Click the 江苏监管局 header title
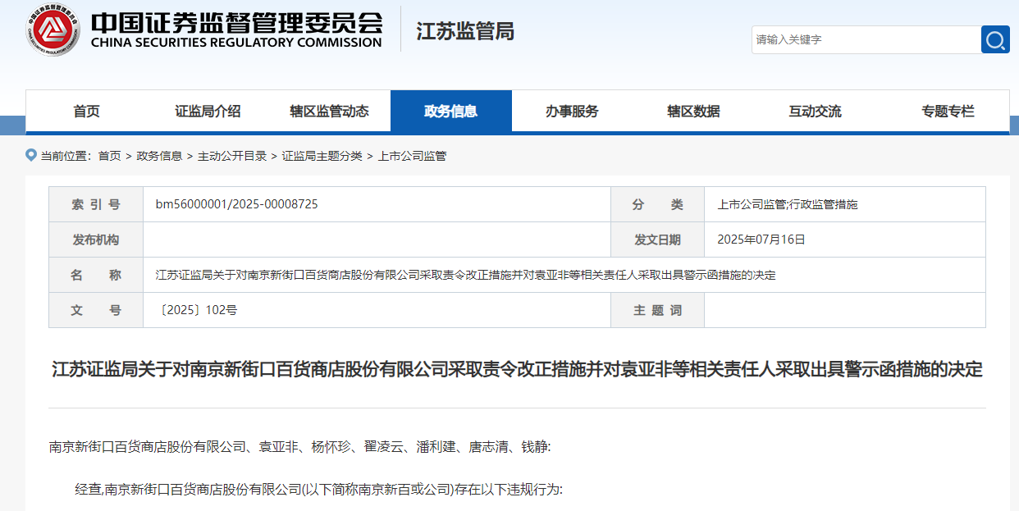 coord(465,31)
